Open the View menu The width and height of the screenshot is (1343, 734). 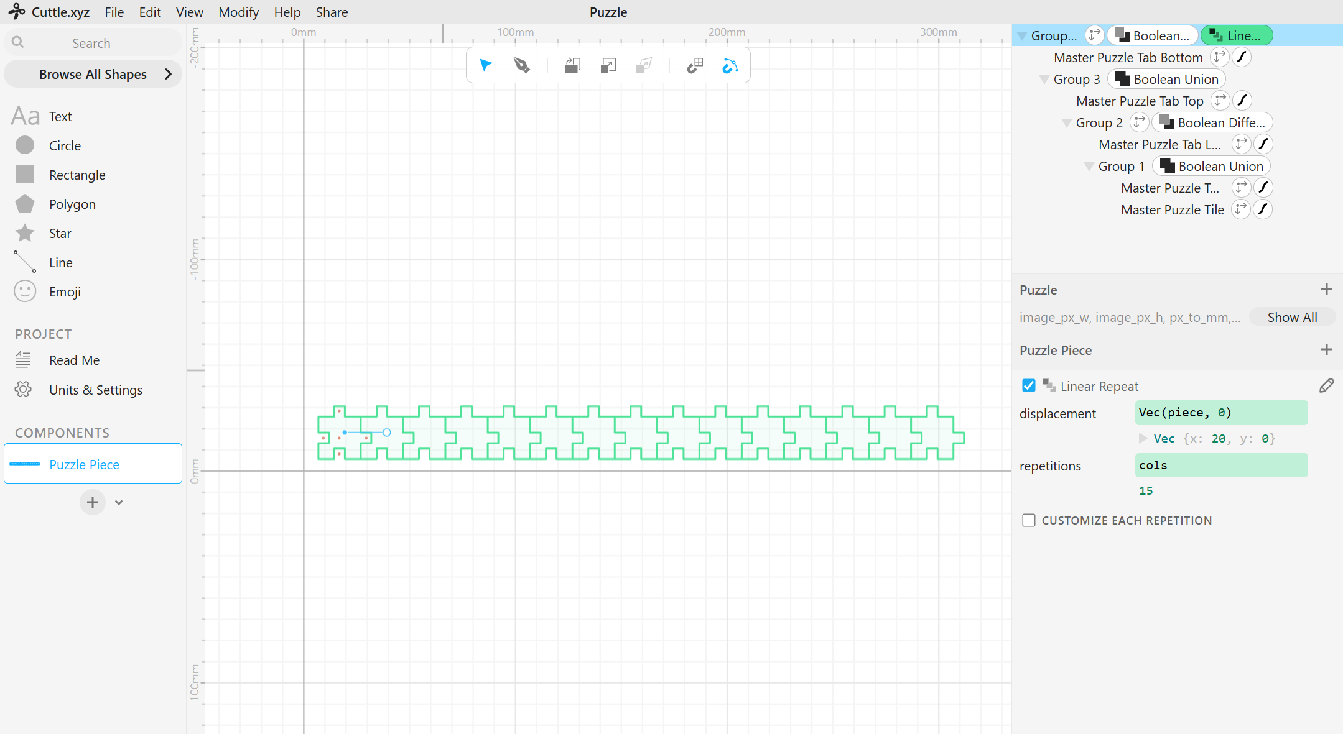[189, 12]
